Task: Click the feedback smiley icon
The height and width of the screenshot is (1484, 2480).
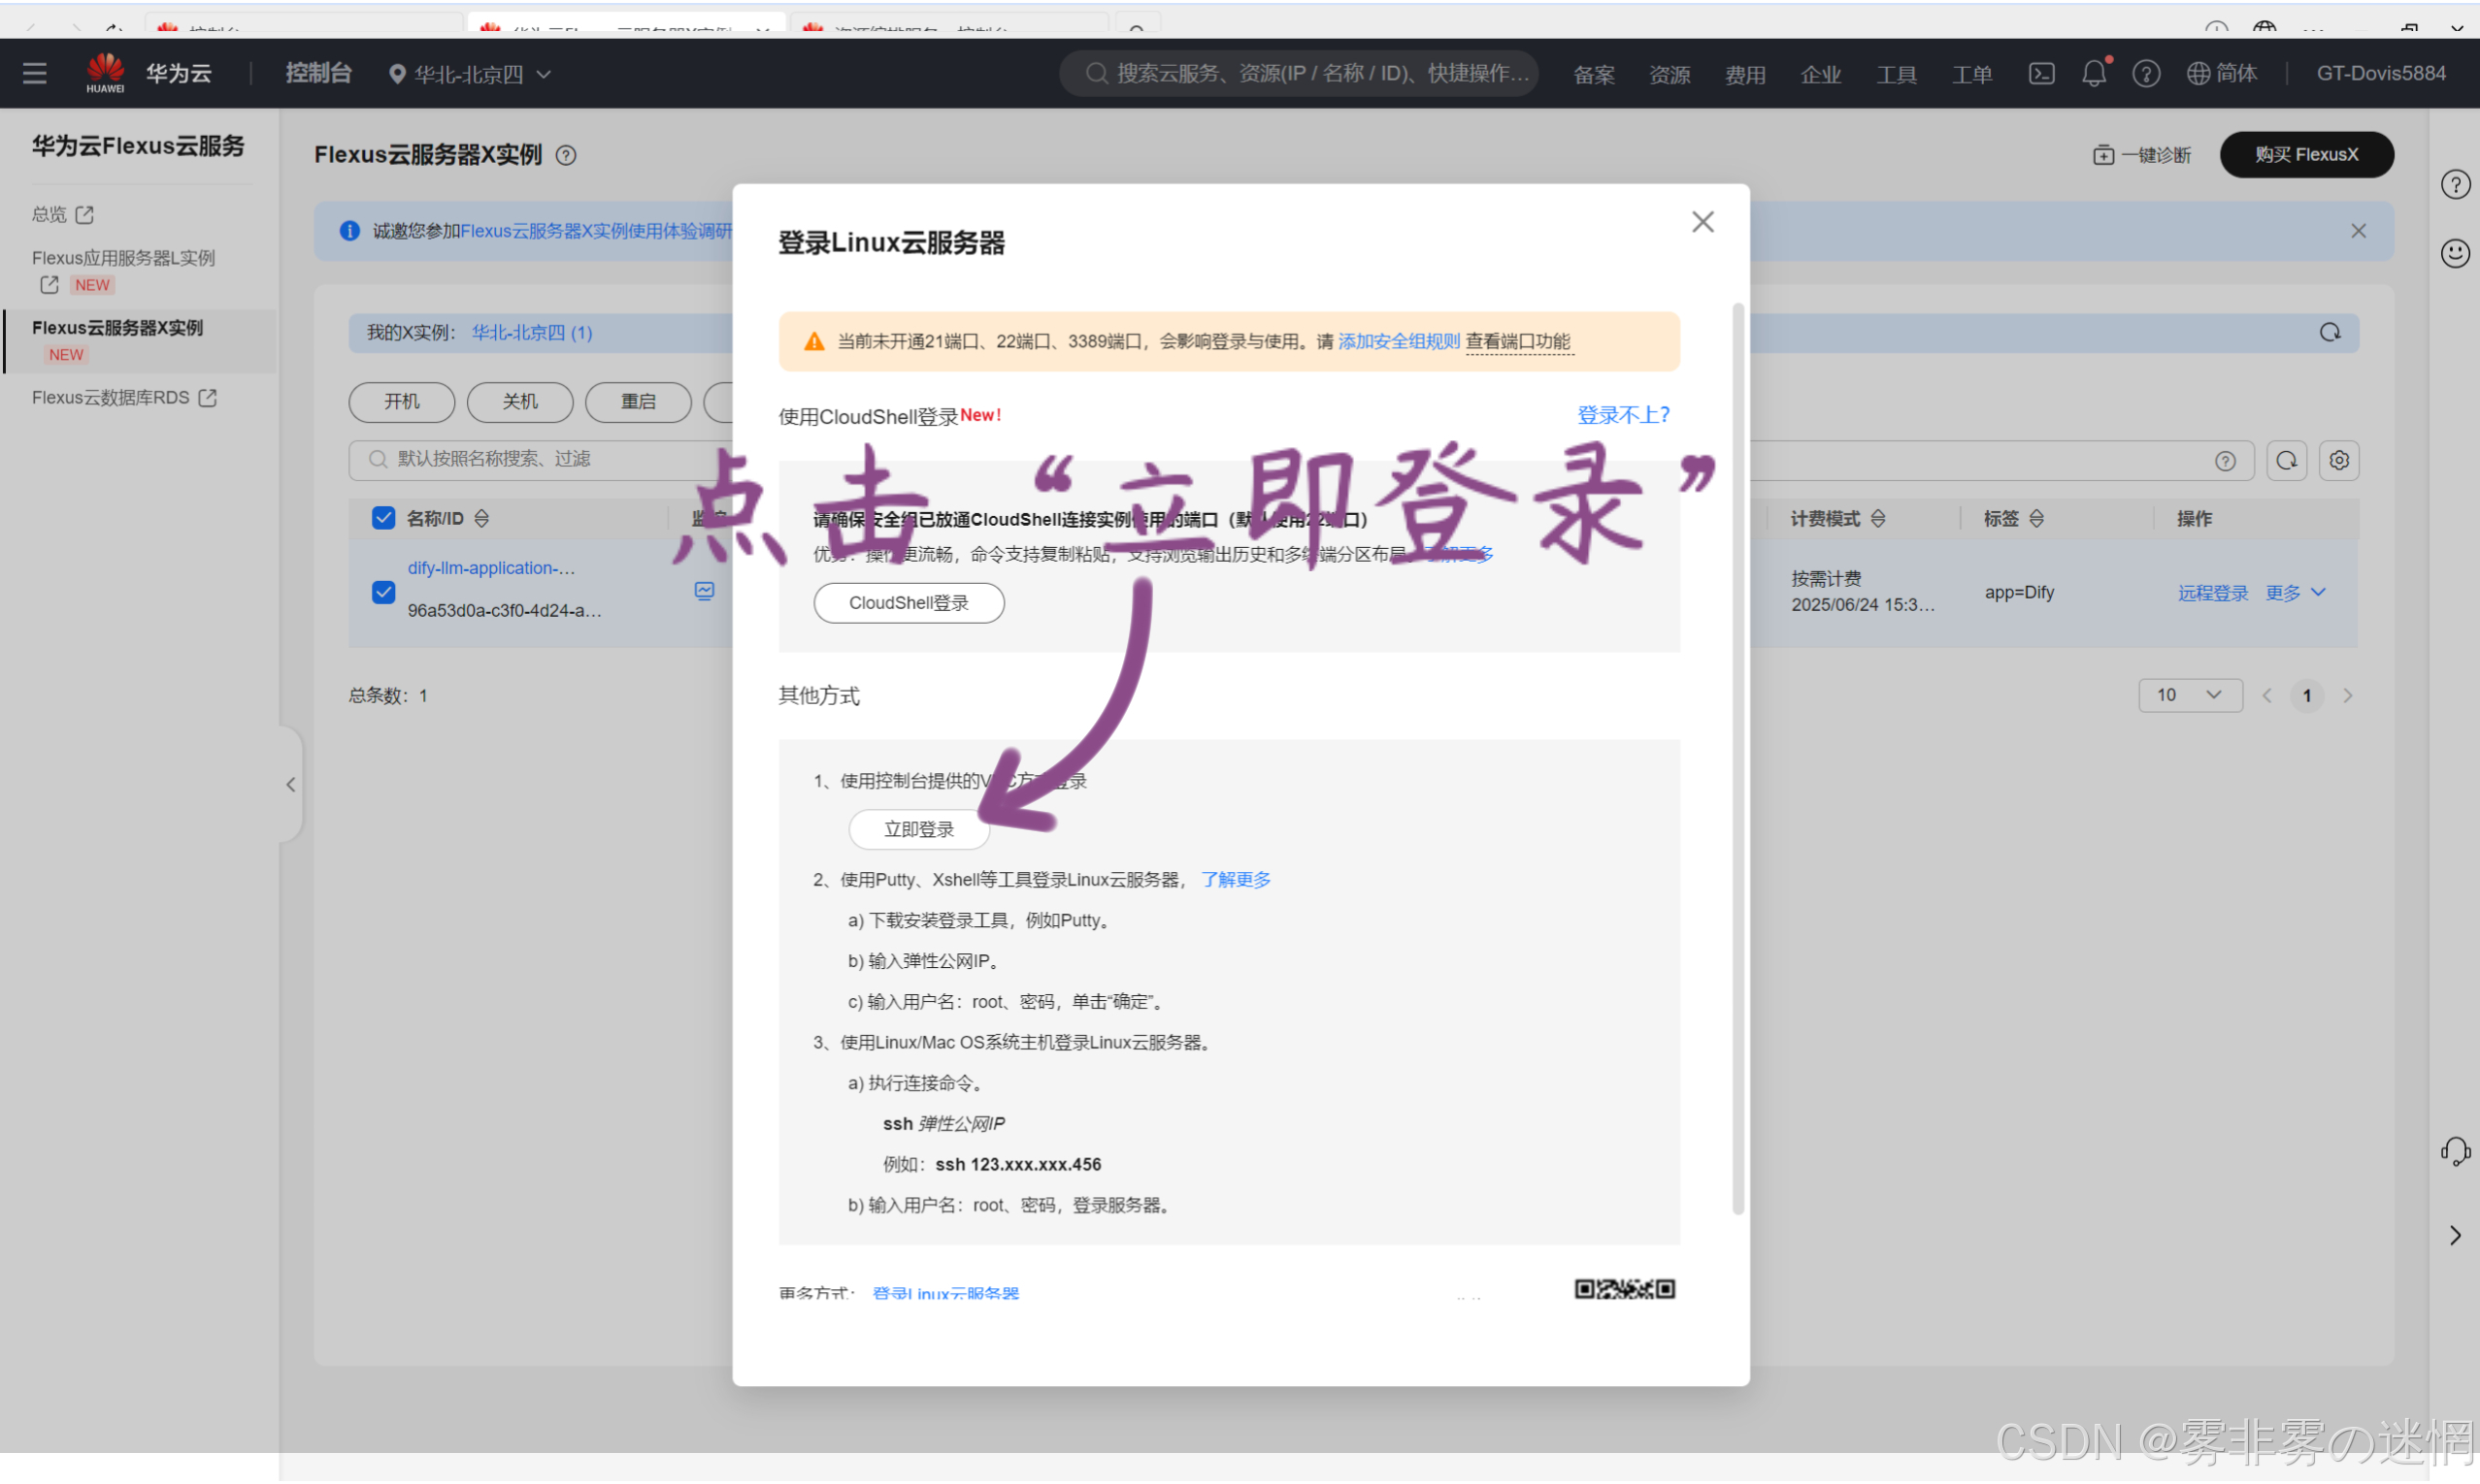Action: point(2455,253)
